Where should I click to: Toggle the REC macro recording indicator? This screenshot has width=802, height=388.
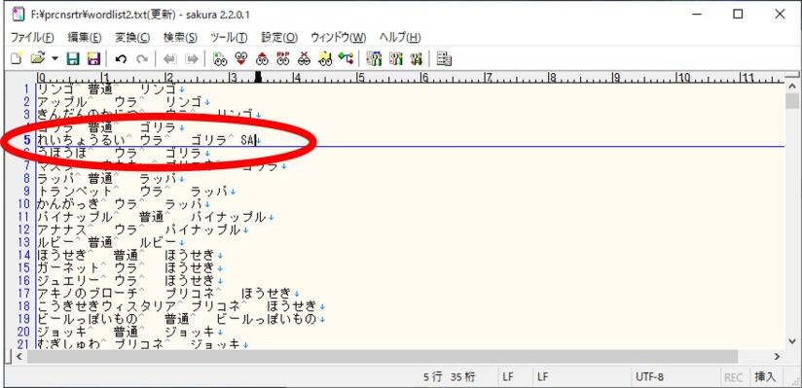click(733, 377)
